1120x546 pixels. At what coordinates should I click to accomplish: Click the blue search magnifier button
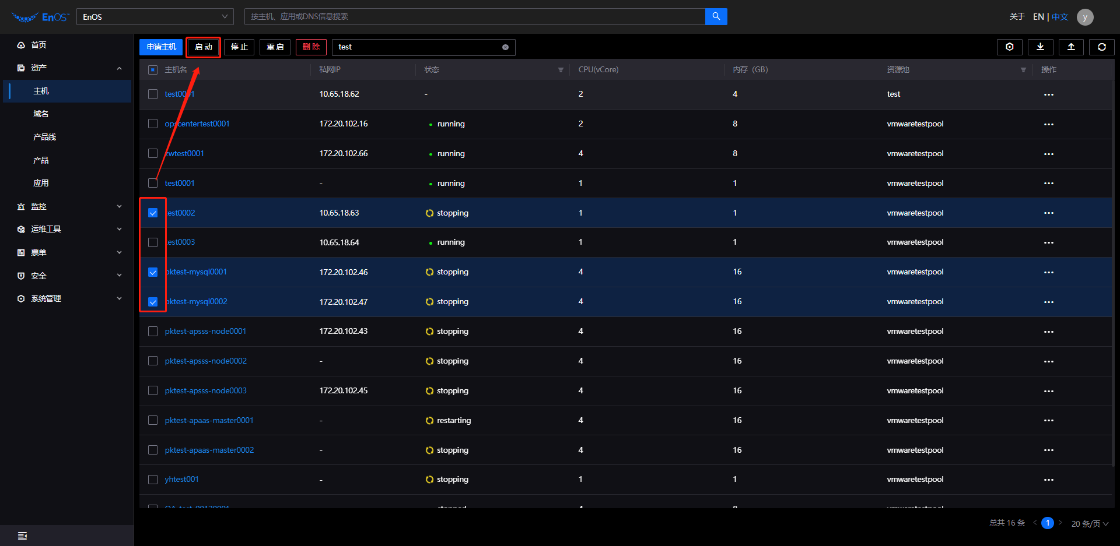point(716,16)
